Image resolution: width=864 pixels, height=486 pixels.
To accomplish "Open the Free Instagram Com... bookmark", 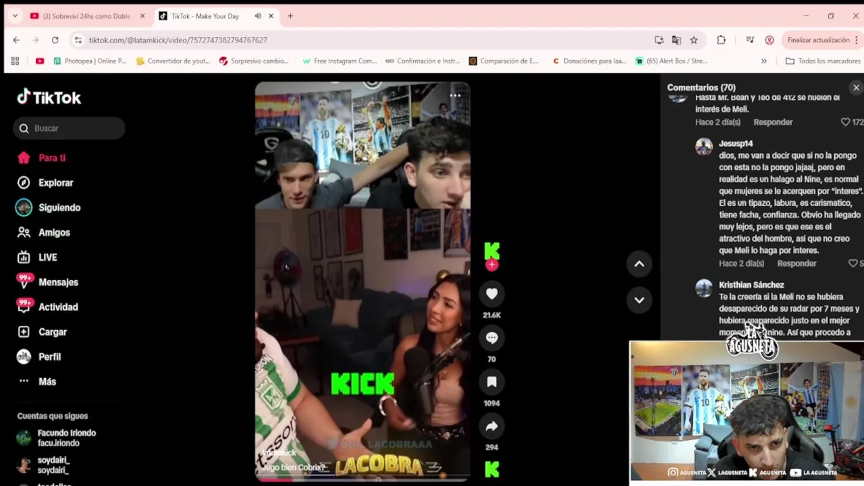I will click(339, 61).
